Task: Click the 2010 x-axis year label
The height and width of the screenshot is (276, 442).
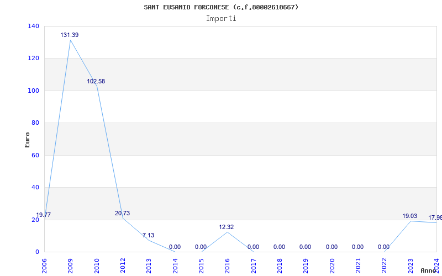Action: tap(97, 266)
